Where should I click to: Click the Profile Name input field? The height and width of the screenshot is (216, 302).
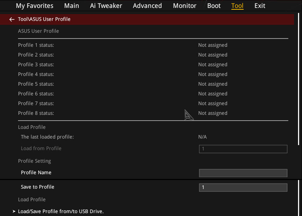click(243, 173)
